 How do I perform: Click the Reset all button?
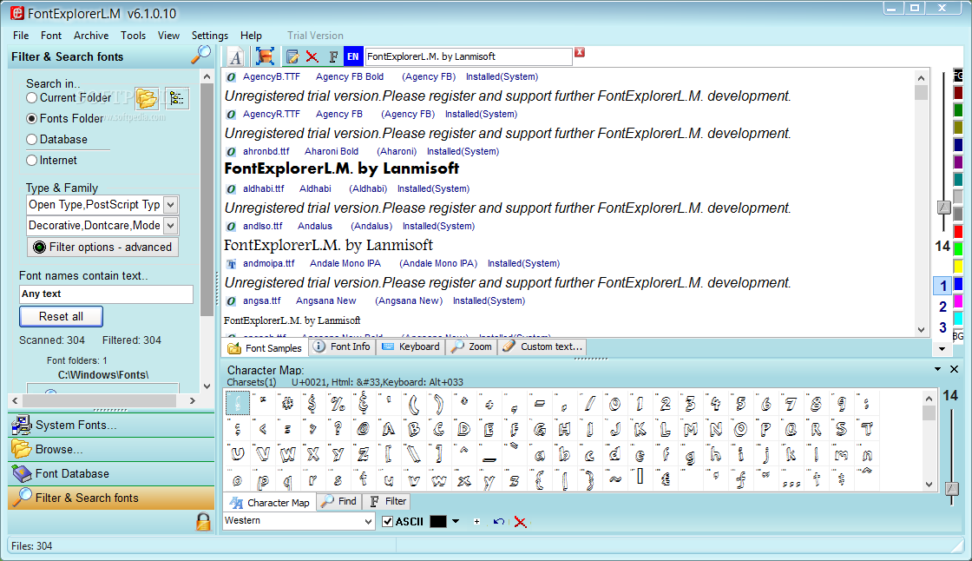click(x=62, y=316)
